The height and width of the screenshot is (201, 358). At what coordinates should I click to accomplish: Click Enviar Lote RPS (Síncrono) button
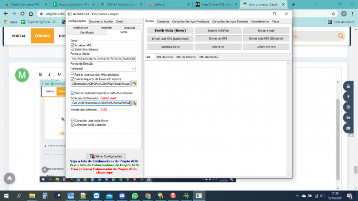[266, 39]
